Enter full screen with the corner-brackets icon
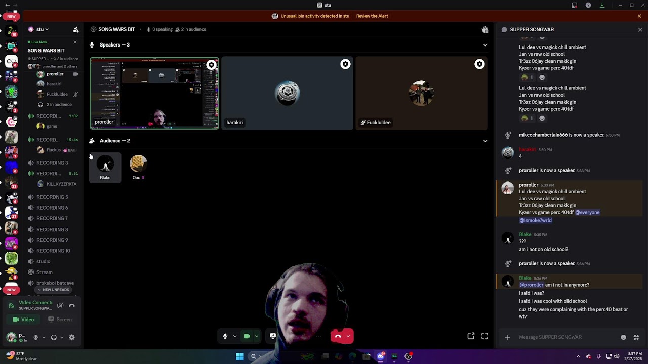Screen dimensions: 648x364 (484, 336)
